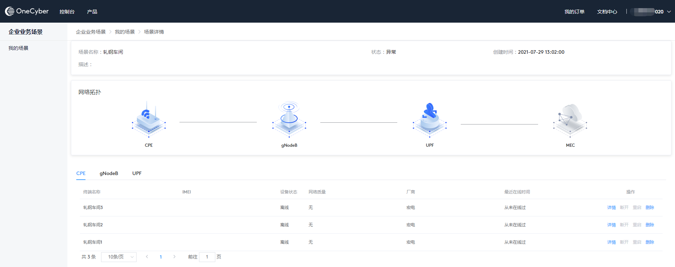The image size is (675, 267).
Task: Switch to the UPF tab
Action: tap(137, 173)
